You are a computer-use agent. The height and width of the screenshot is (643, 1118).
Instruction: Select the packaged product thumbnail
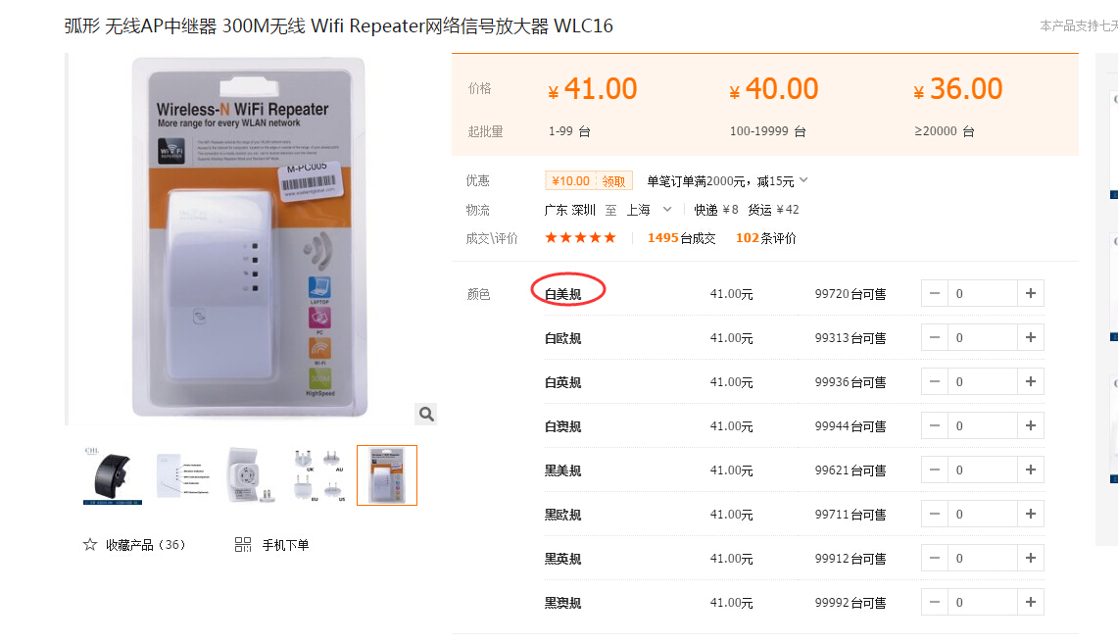click(x=387, y=475)
